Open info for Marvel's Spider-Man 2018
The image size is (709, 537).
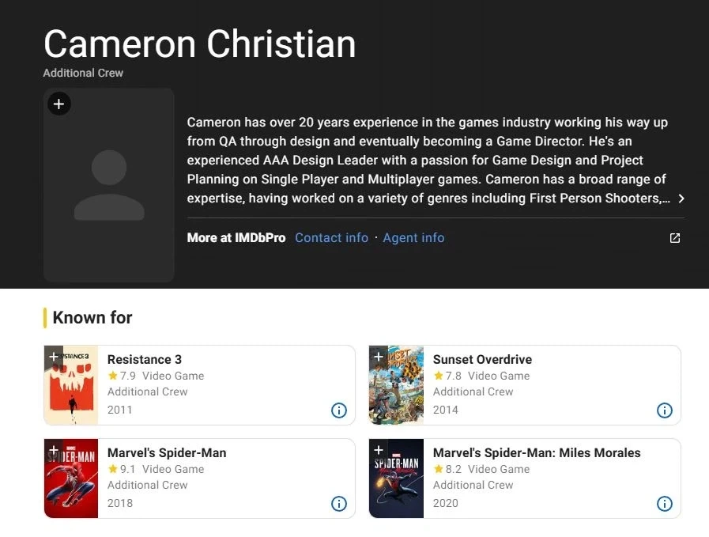click(338, 504)
